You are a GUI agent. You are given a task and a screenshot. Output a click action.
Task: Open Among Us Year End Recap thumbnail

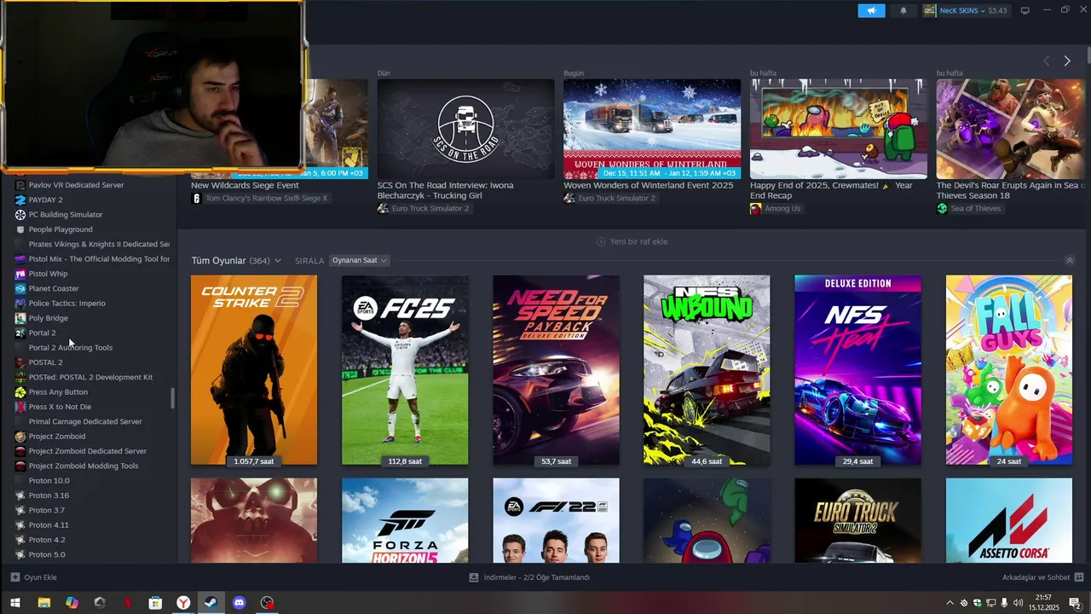[839, 129]
